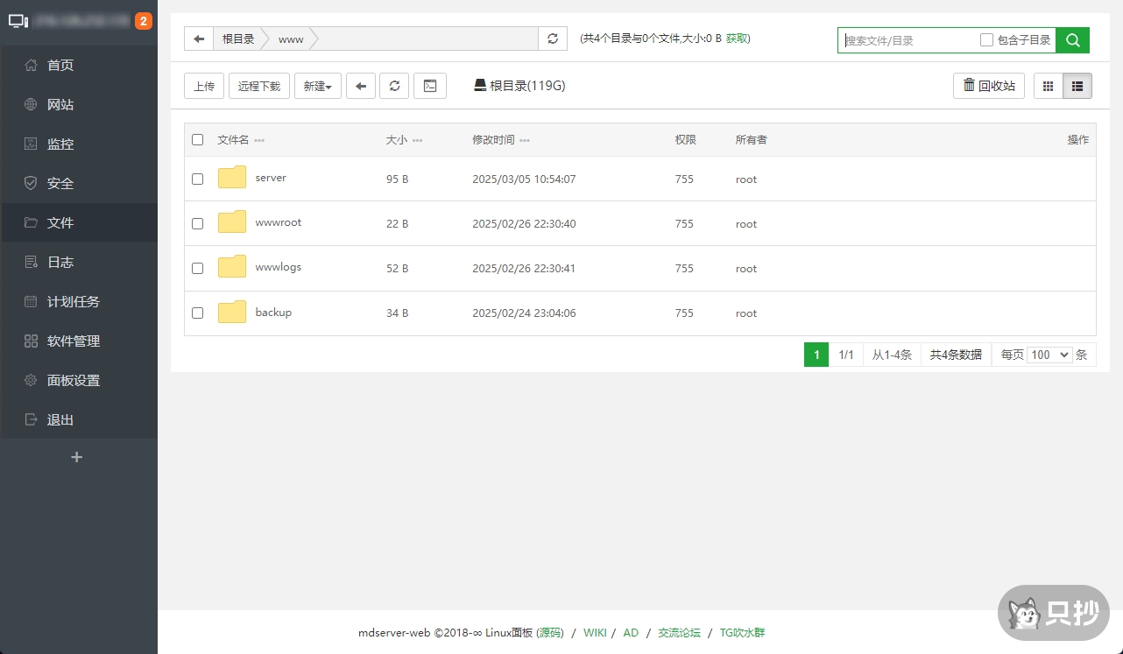Screen dimensions: 1123x654
Task: Click the 获取 link to get size
Action: pyautogui.click(x=737, y=39)
